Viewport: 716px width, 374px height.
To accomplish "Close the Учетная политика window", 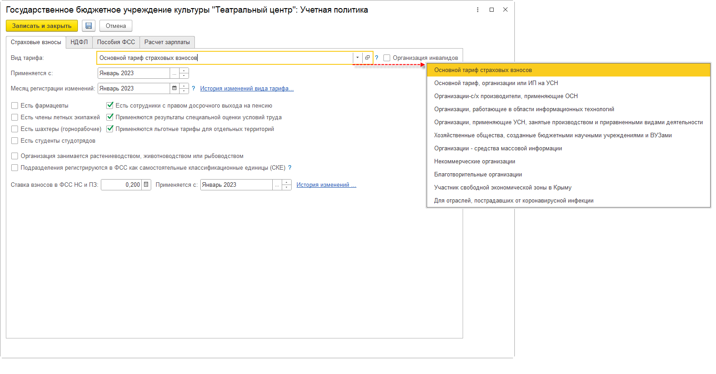I will [505, 9].
